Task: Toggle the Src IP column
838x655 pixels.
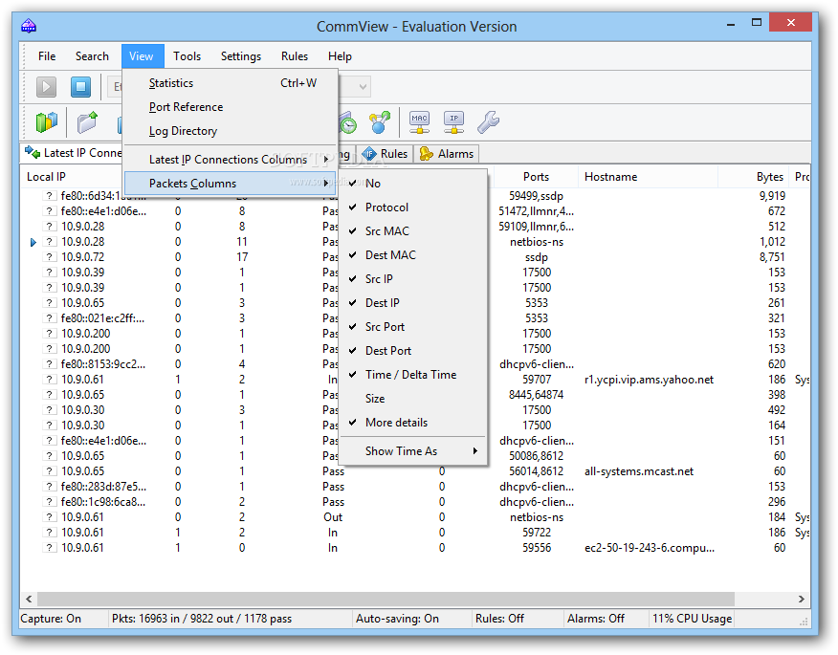Action: pyautogui.click(x=413, y=279)
